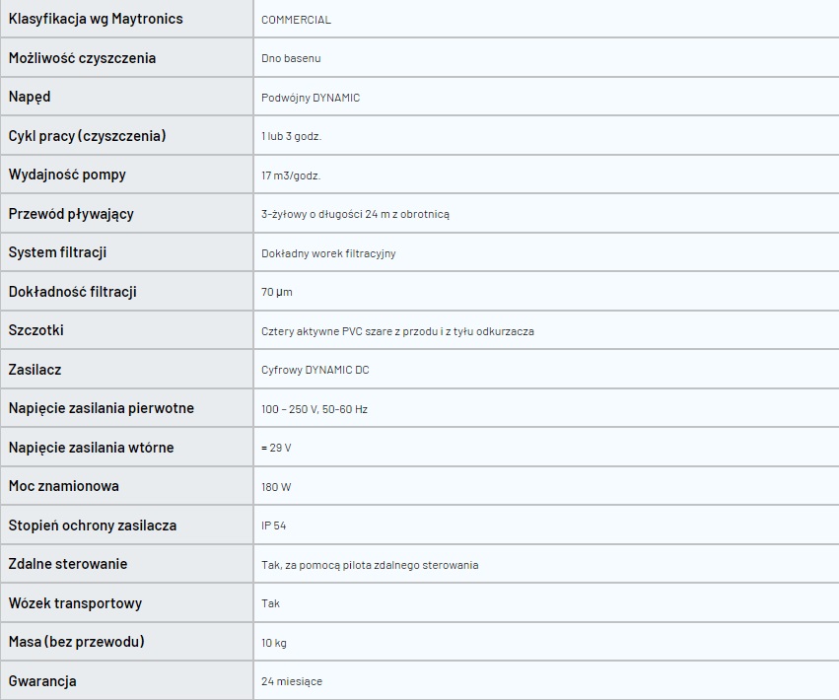Select the 100 – 250 V, 50-60 Hz value
Viewport: 839px width, 700px height.
click(x=315, y=409)
